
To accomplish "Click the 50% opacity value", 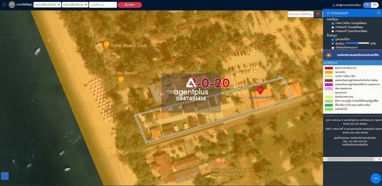I will point(373,44).
